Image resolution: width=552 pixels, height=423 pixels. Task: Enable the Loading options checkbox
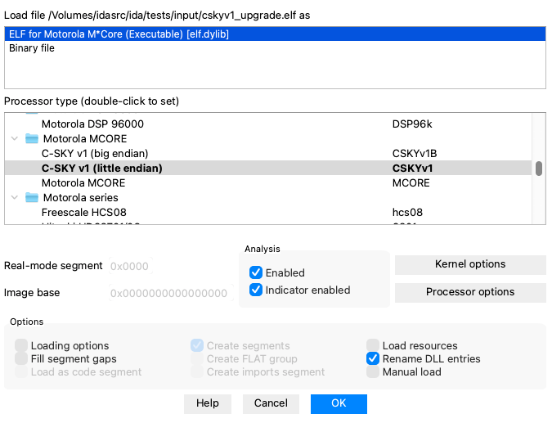click(x=21, y=345)
